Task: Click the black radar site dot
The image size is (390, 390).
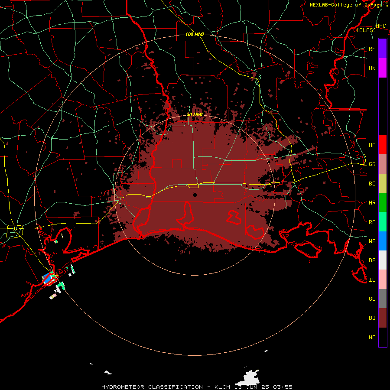Action: [195, 195]
